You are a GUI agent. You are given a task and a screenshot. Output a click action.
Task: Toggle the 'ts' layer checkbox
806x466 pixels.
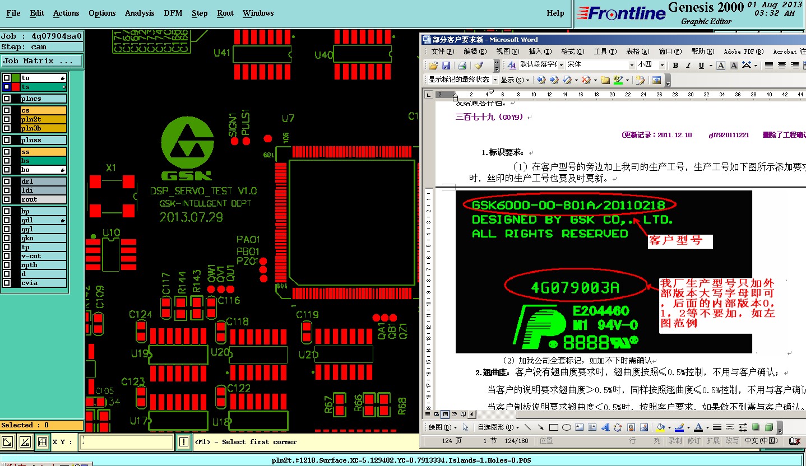click(x=6, y=87)
